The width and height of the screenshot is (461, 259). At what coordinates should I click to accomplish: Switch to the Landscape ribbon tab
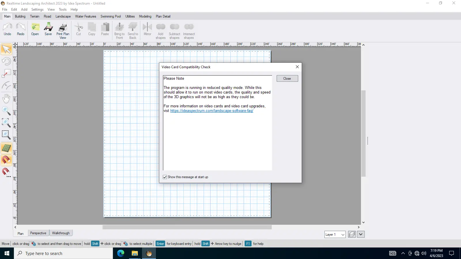pyautogui.click(x=63, y=16)
